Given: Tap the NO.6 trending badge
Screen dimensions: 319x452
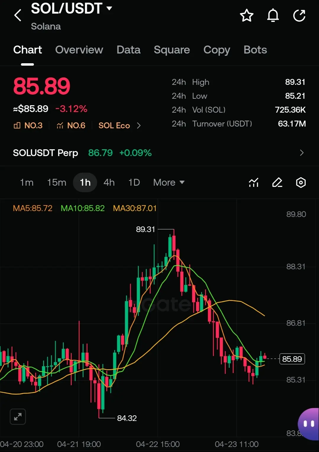Looking at the screenshot, I should pos(71,126).
